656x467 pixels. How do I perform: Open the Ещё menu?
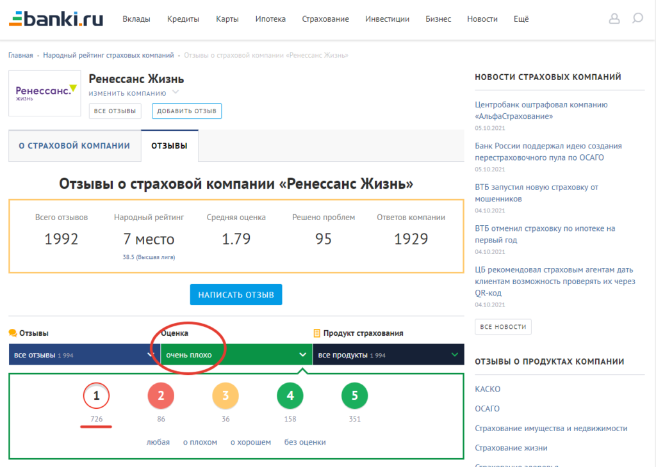521,19
